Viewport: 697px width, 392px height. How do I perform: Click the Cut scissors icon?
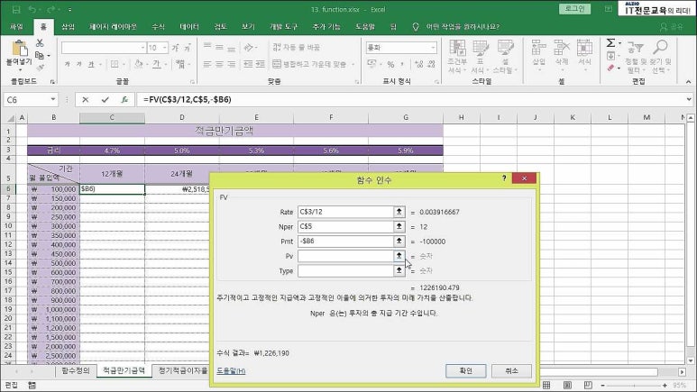[x=40, y=43]
